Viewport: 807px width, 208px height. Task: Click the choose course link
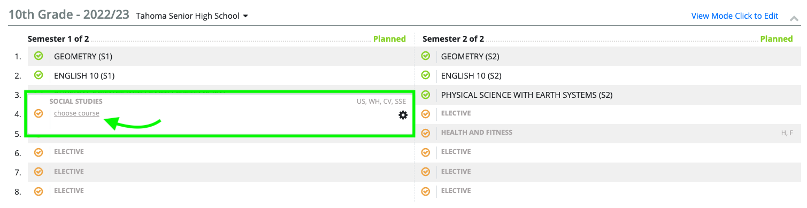pos(76,113)
